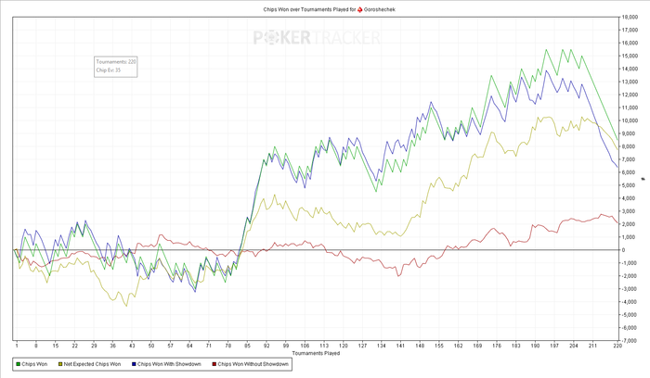Click the red spade icon beside Goroshechek
This screenshot has height=378, width=650.
[360, 9]
